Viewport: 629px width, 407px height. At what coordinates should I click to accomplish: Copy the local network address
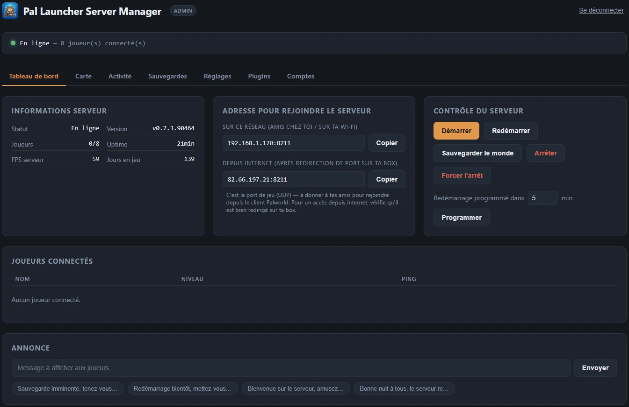click(387, 143)
